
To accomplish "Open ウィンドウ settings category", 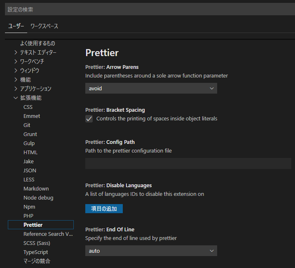I will 30,71.
